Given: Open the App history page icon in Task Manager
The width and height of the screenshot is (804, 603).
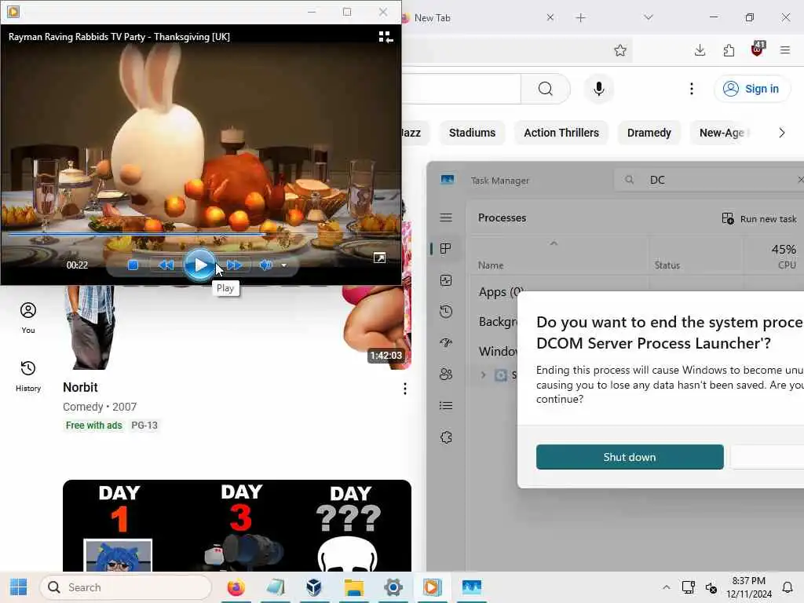Looking at the screenshot, I should coord(446,311).
